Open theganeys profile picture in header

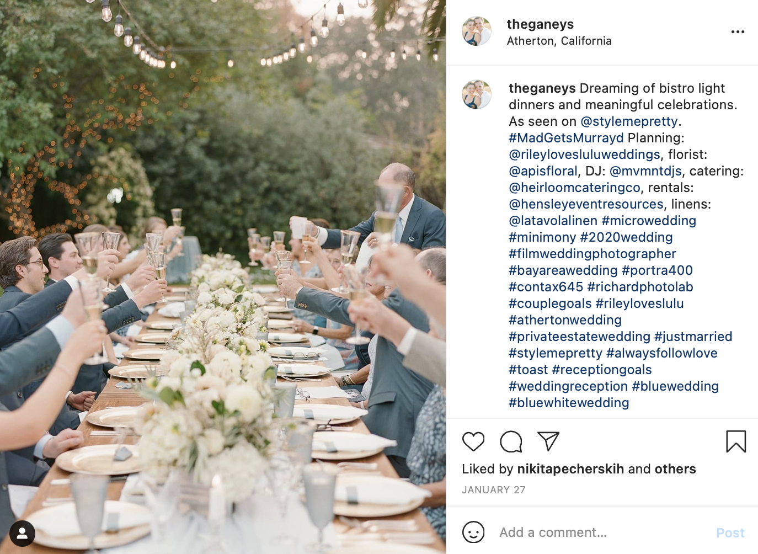[477, 31]
